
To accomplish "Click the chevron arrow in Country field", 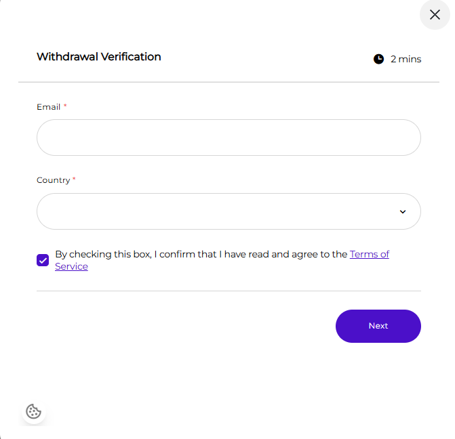I will [x=403, y=211].
